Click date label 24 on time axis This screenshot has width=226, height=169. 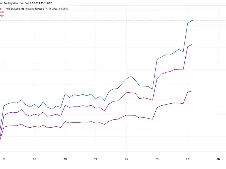(96, 159)
